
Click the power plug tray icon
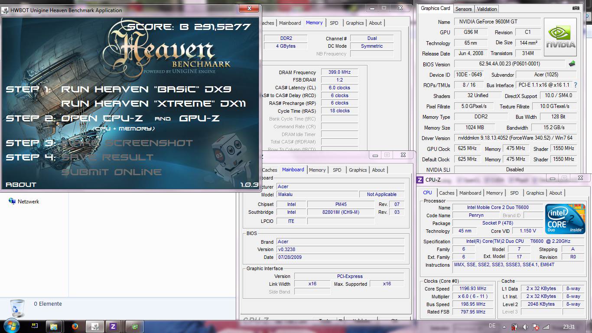click(515, 326)
